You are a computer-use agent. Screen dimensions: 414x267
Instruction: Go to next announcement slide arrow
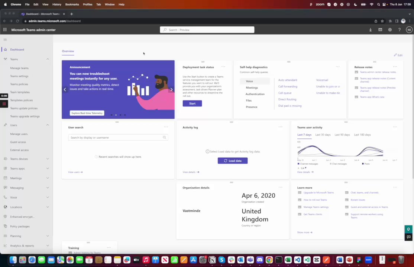point(171,90)
